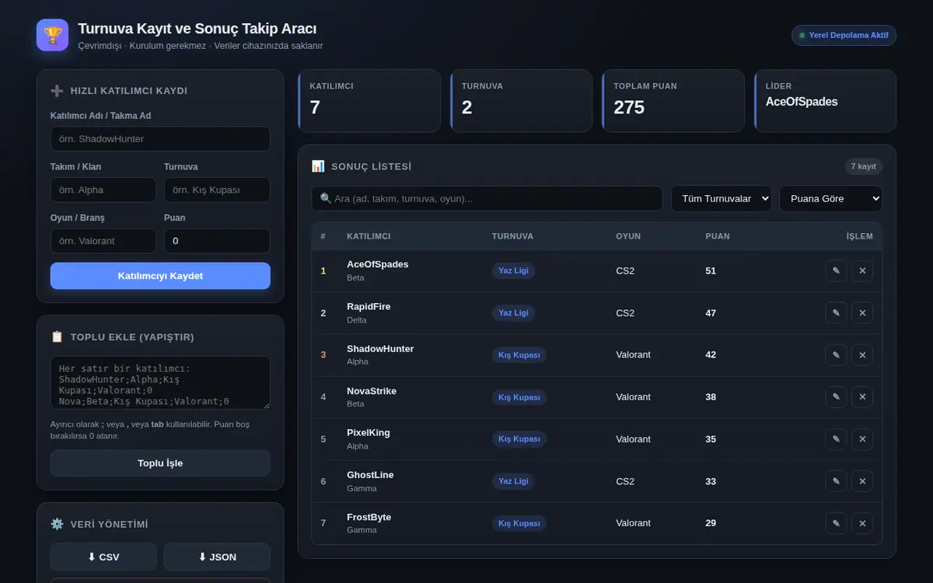
Task: Download data as JSON
Action: pos(217,557)
